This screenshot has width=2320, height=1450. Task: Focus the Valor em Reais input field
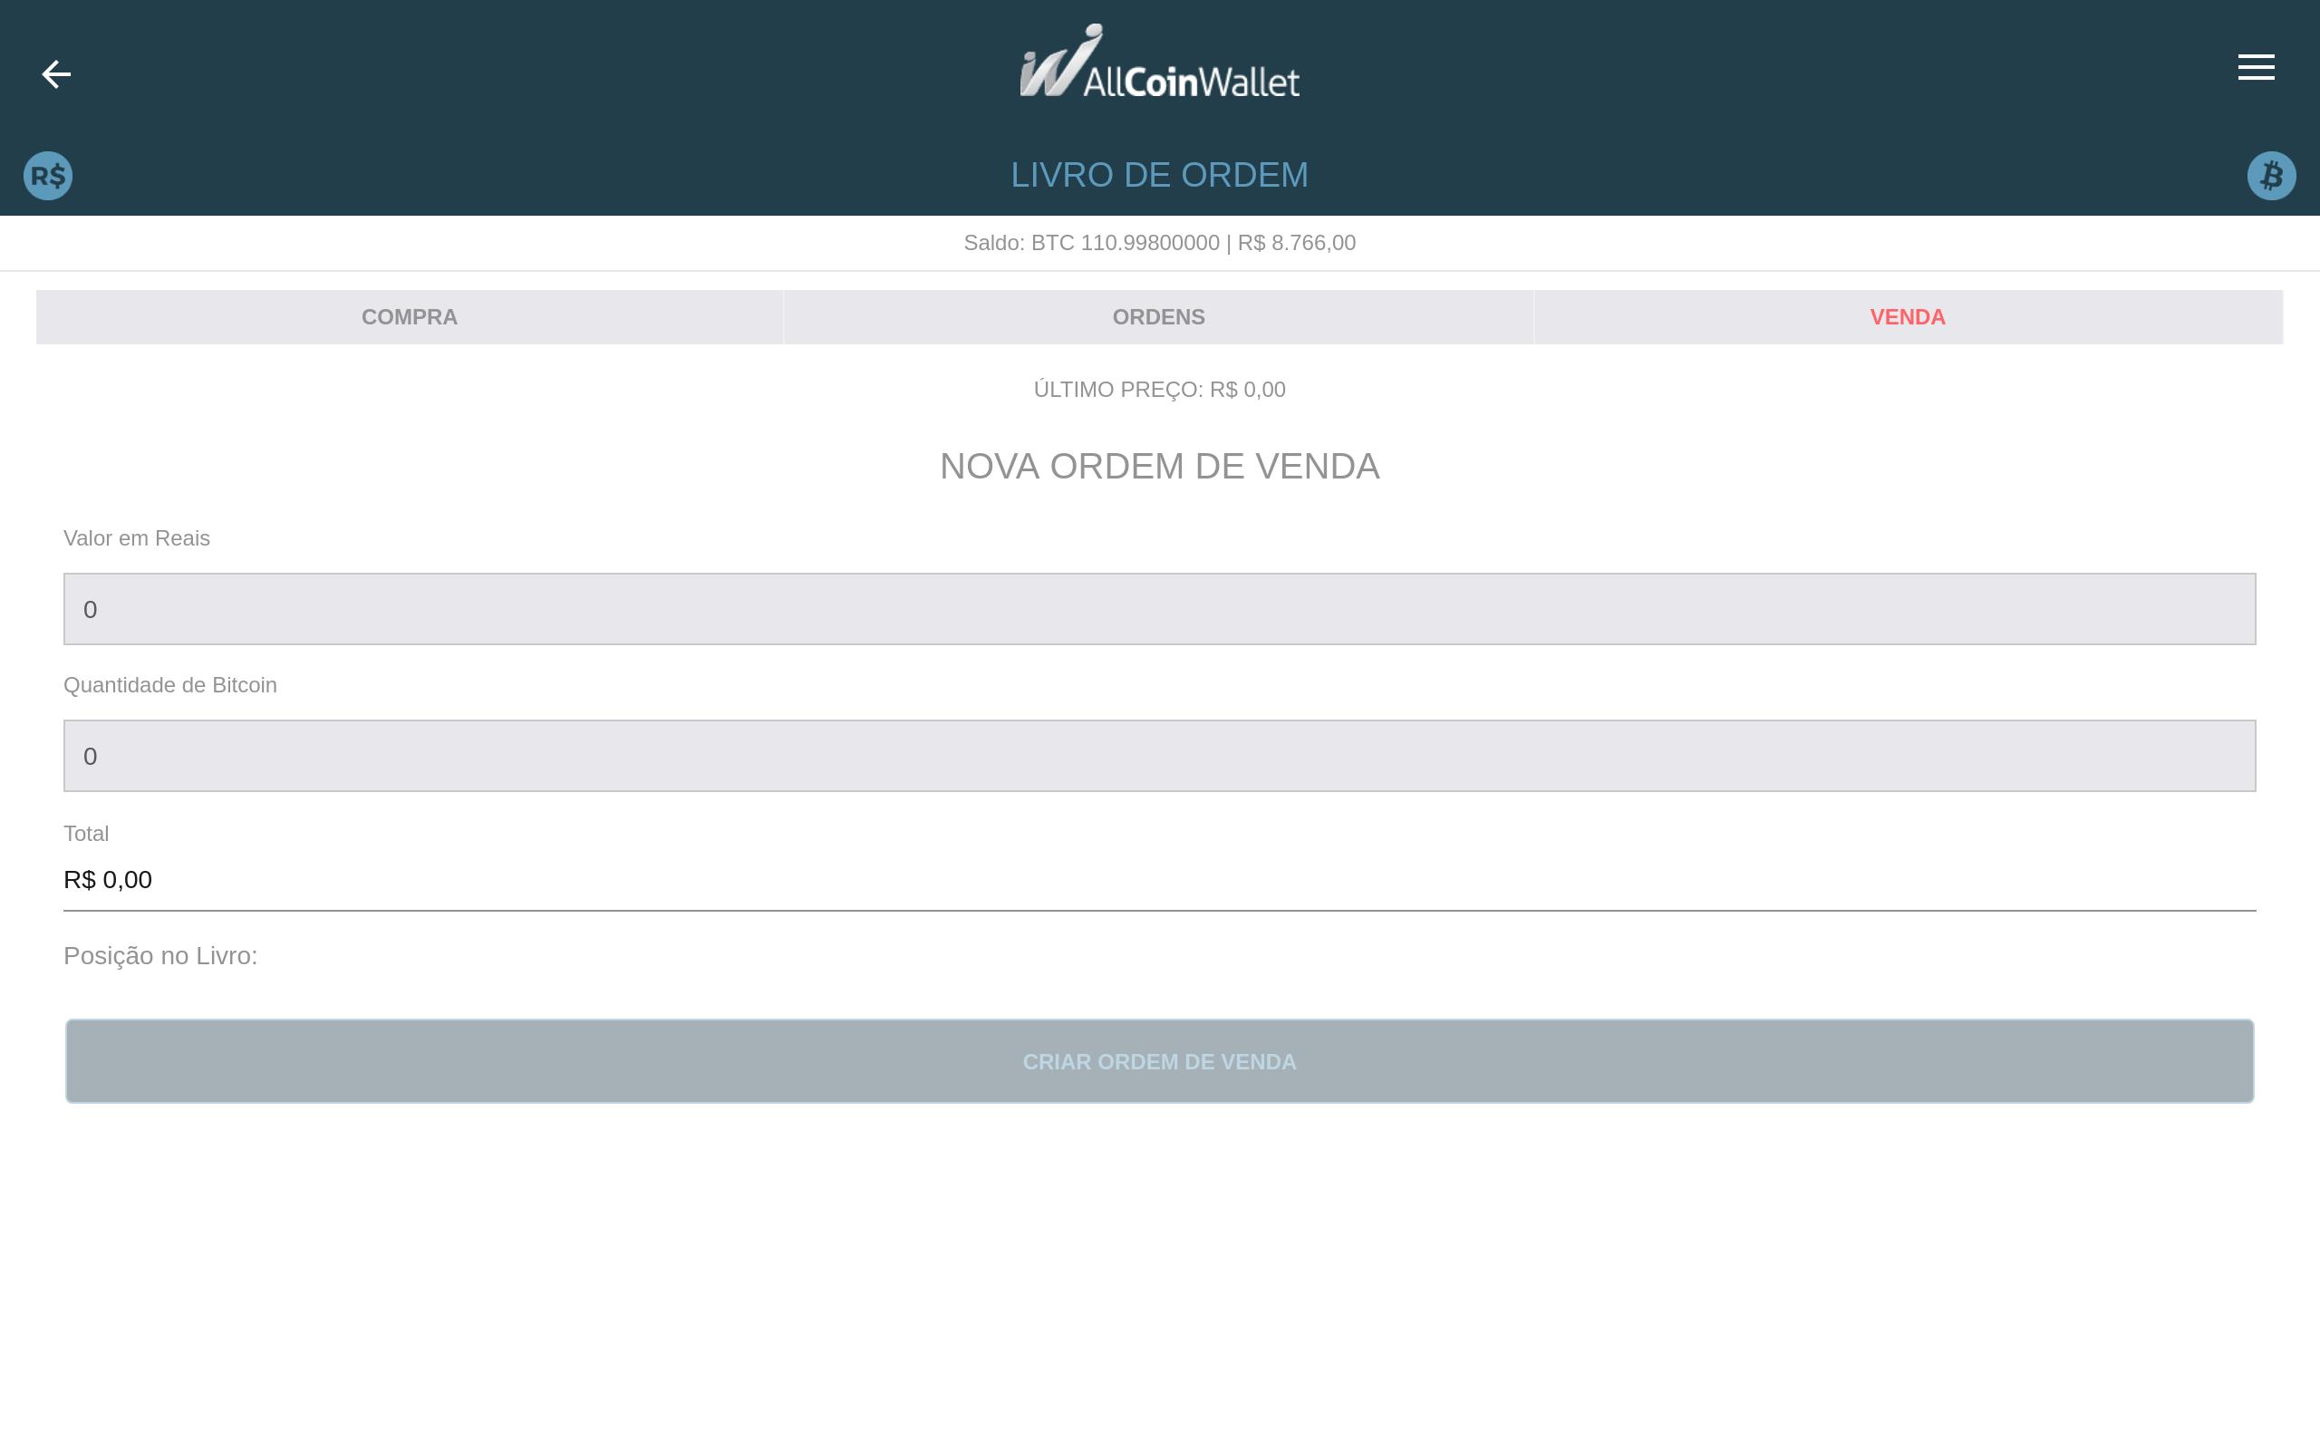1159,609
